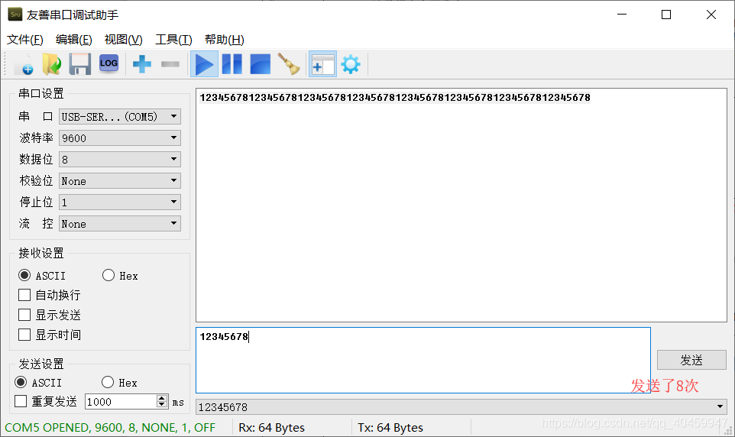Click the new file toolbar icon
Screen dimensions: 735x437
coord(23,64)
